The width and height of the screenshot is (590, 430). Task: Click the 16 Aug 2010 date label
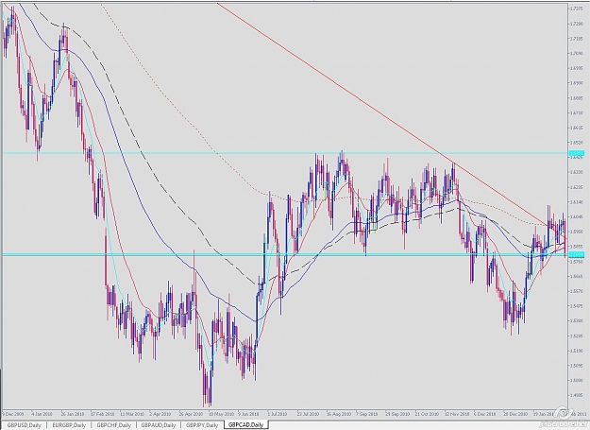tap(339, 414)
